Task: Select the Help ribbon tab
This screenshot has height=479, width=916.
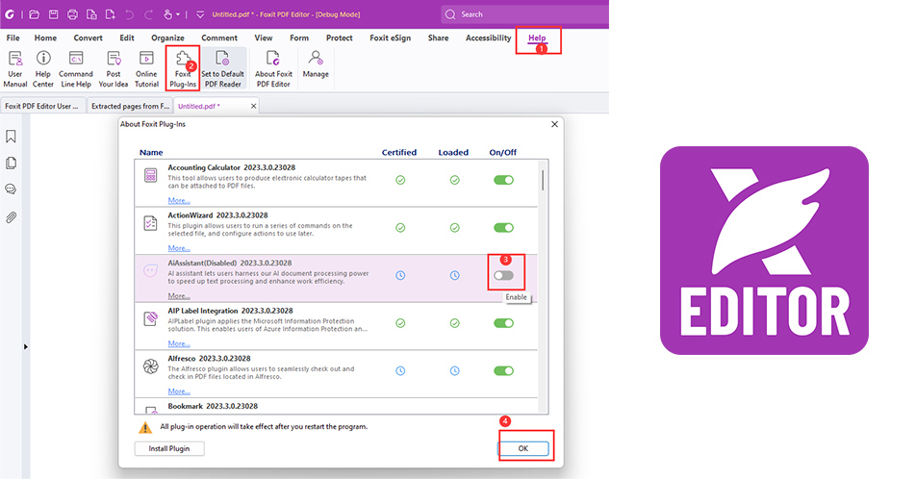Action: click(x=538, y=38)
